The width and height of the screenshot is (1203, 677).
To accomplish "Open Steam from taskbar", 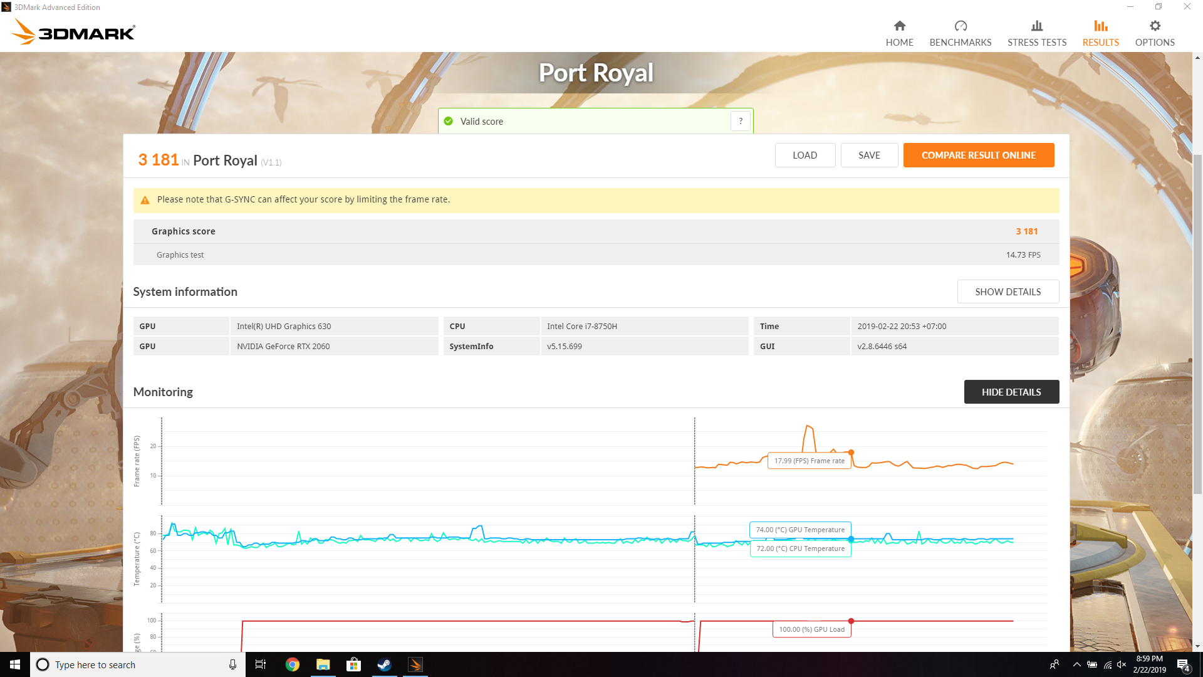I will [384, 664].
